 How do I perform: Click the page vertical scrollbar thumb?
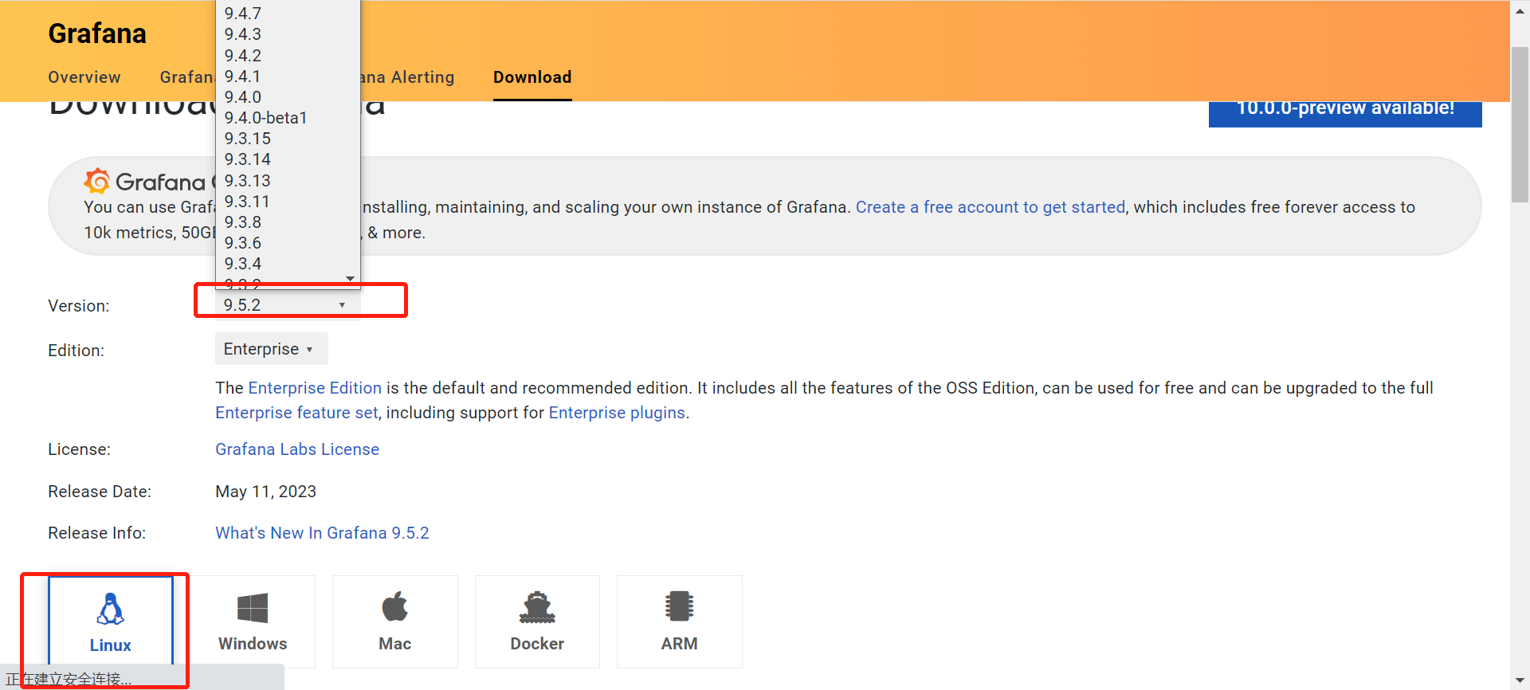[1520, 123]
